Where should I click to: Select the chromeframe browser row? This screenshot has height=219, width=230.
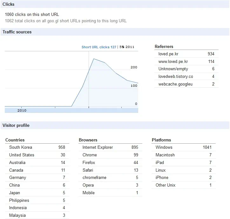tap(110, 178)
